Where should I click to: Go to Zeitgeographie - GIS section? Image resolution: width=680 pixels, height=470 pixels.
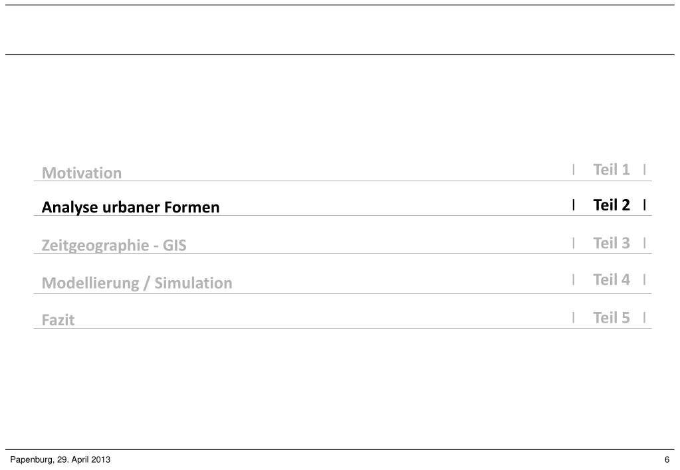114,246
